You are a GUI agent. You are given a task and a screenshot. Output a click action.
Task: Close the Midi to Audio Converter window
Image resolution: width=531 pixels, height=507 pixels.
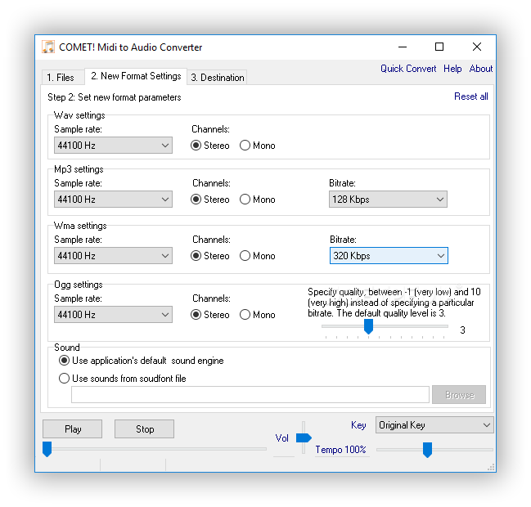477,47
